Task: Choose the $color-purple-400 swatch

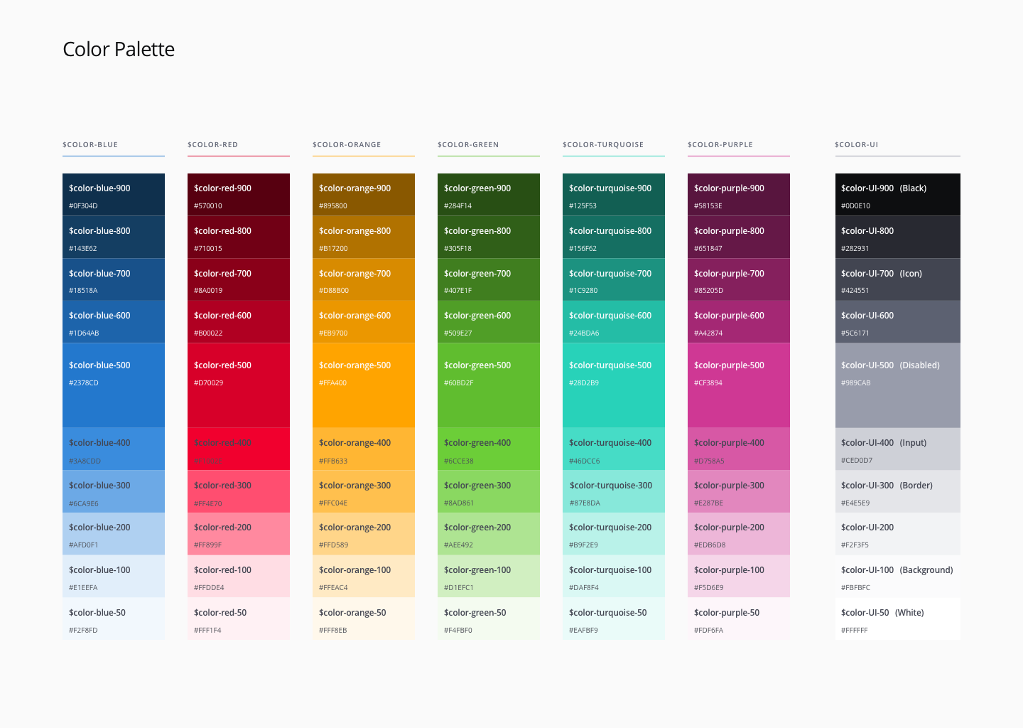Action: [x=739, y=449]
